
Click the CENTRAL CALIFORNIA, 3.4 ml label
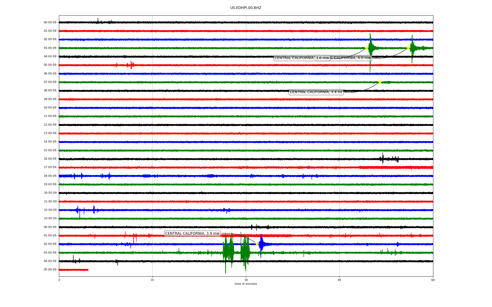(x=316, y=92)
